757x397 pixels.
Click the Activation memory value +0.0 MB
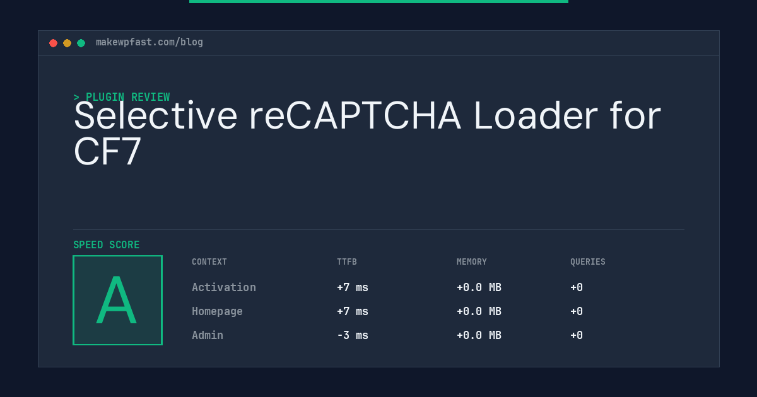(479, 287)
